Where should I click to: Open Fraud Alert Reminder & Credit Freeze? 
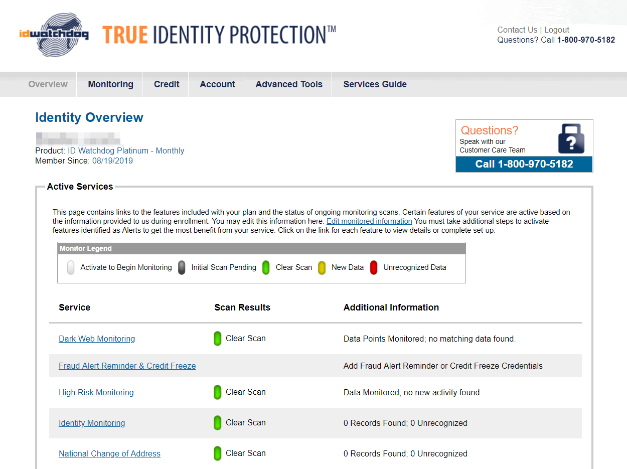(127, 366)
